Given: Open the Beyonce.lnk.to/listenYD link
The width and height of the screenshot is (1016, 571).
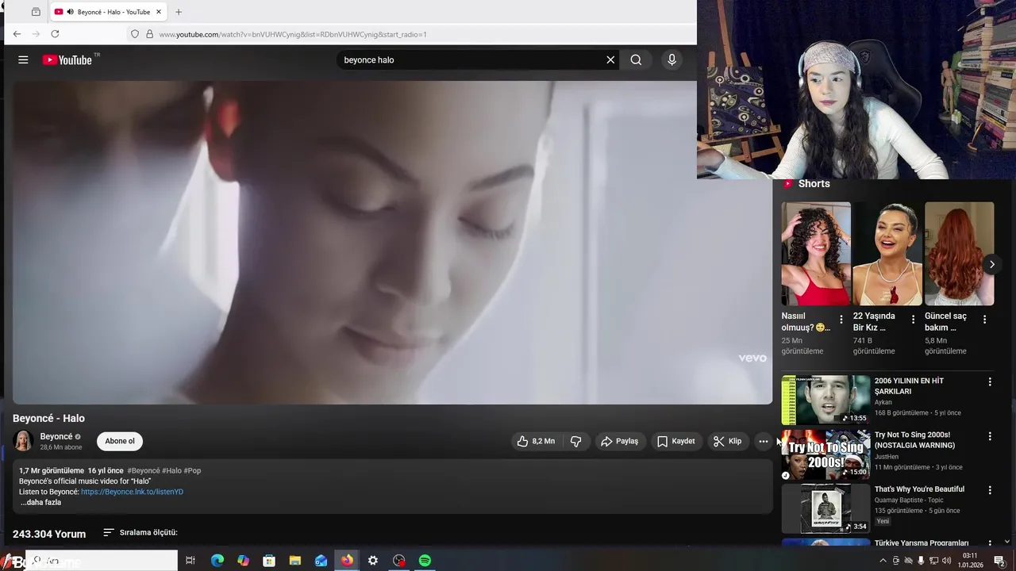Looking at the screenshot, I should 132,492.
